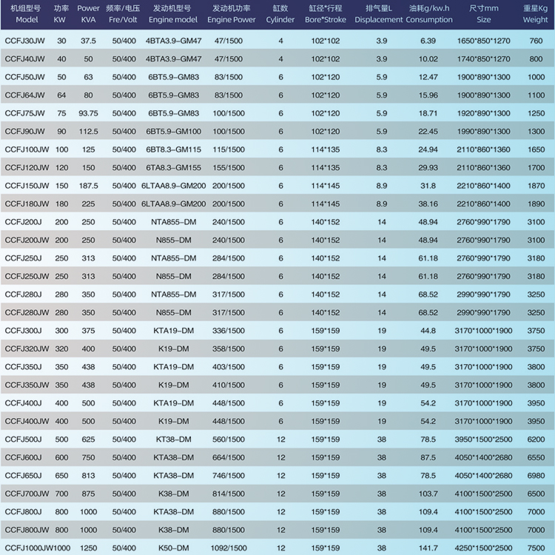Select model cell CCFJ600J
555x555 pixels.
pos(24,457)
